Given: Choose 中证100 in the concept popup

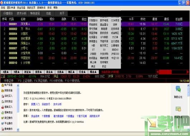Looking at the screenshot, I should (115, 58).
